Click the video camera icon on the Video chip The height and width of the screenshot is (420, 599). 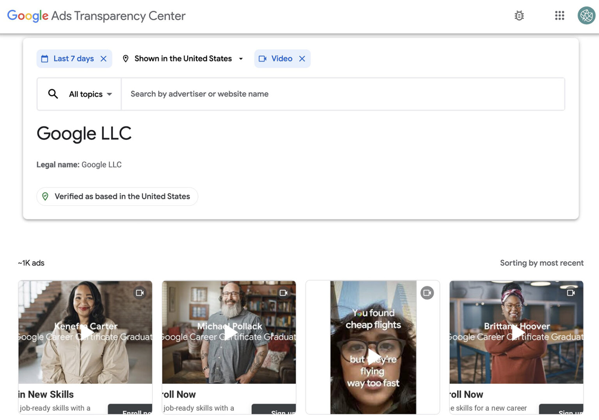[263, 58]
